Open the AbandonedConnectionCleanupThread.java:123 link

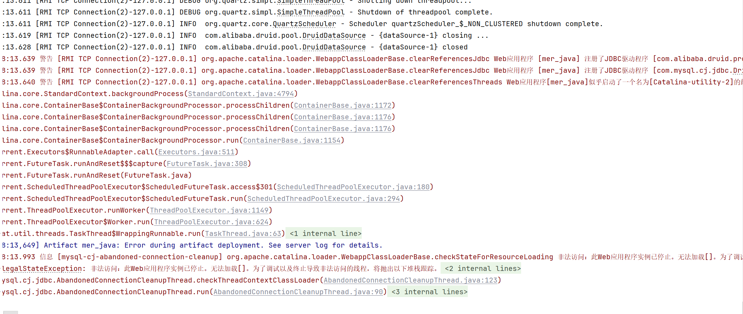click(411, 280)
